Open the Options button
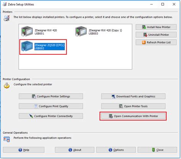The image size is (181, 159). tap(116, 150)
